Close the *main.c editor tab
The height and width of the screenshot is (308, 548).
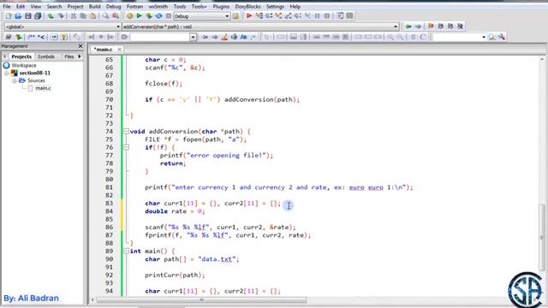point(119,50)
